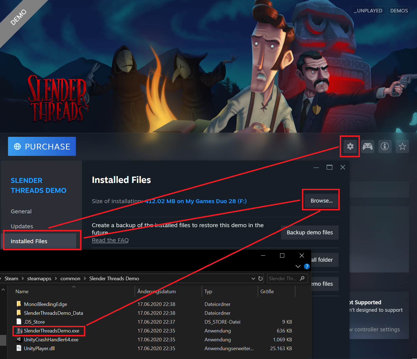417x359 pixels.
Task: Click the UnityCrashHandler64.exe Unity icon
Action: (x=19, y=339)
